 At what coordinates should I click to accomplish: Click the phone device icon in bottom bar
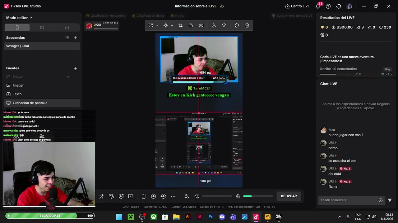[143, 196]
